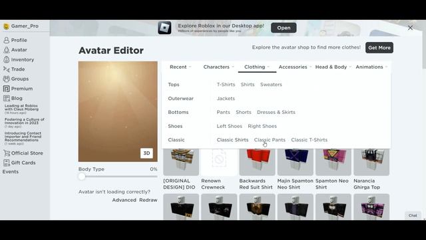This screenshot has height=240, width=426.
Task: Select Shirts under Tops
Action: pos(248,85)
